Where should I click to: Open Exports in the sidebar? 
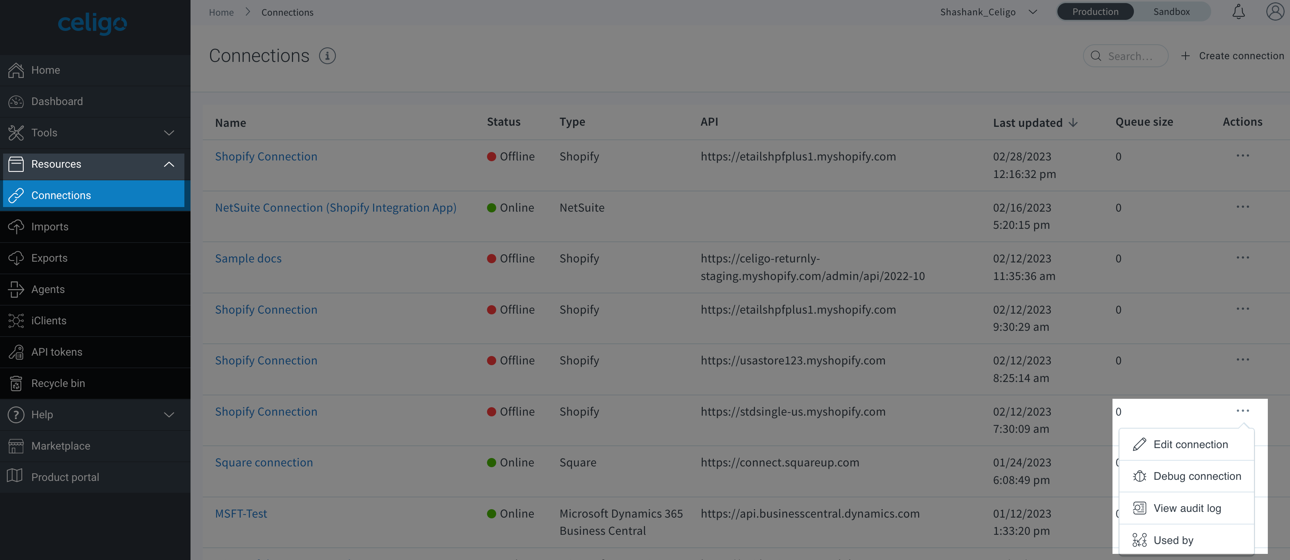point(95,258)
